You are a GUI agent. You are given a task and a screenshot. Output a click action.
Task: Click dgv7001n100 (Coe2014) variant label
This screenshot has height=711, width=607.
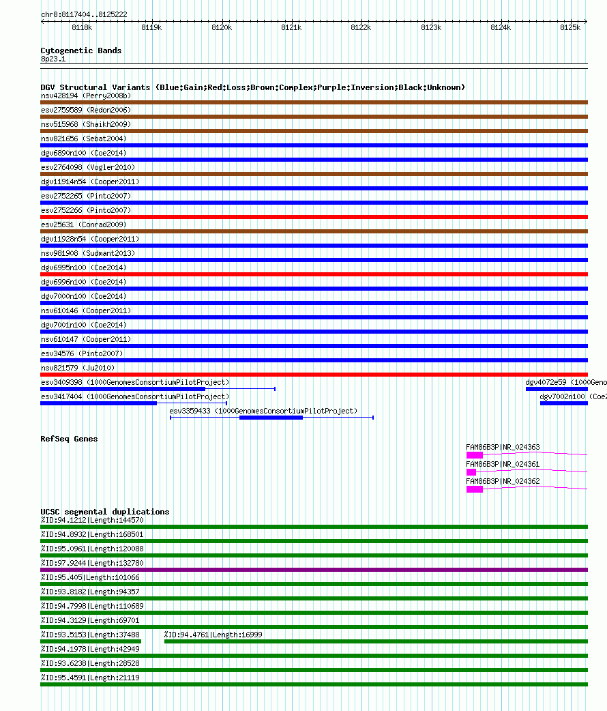click(84, 325)
